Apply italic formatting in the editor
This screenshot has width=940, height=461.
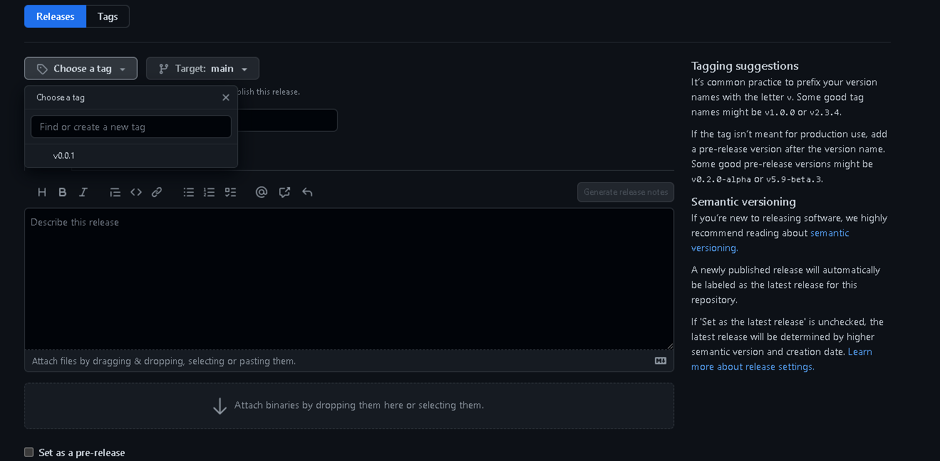click(x=83, y=192)
